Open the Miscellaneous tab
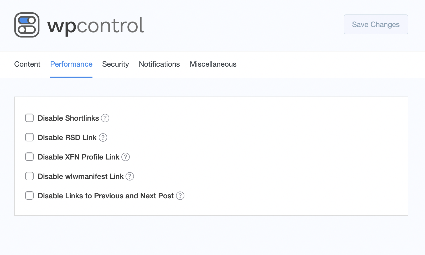The image size is (425, 255). [x=213, y=64]
